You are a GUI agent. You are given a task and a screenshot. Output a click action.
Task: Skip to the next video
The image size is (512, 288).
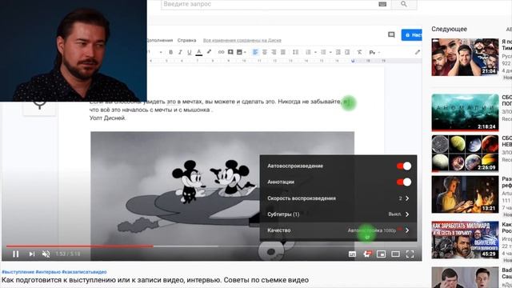coord(32,254)
